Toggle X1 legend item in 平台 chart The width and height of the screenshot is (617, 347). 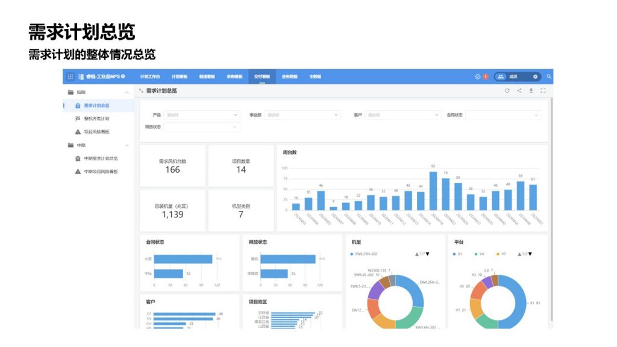click(x=457, y=254)
